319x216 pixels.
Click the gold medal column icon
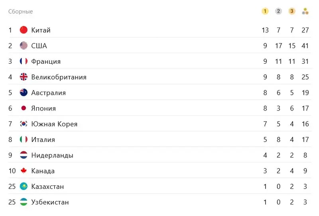point(265,11)
